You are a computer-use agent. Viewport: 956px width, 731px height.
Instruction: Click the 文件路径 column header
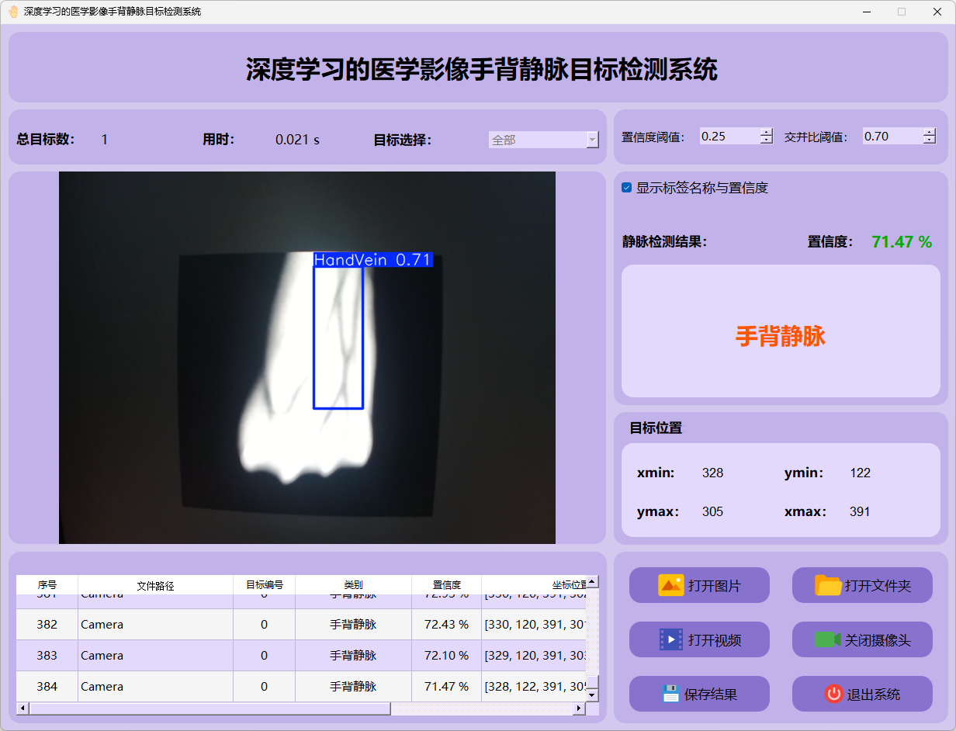pos(155,585)
